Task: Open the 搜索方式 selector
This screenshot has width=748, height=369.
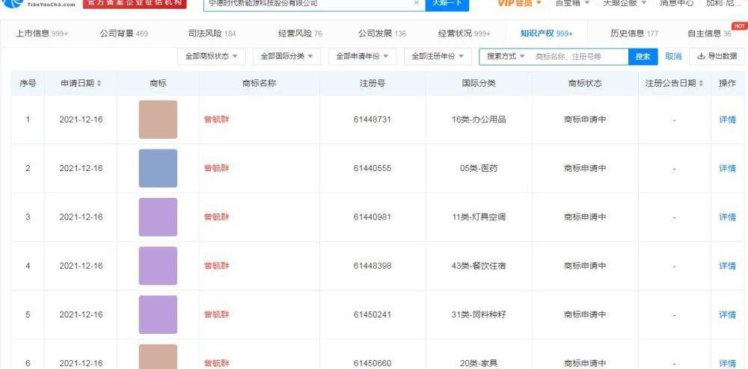Action: point(505,57)
